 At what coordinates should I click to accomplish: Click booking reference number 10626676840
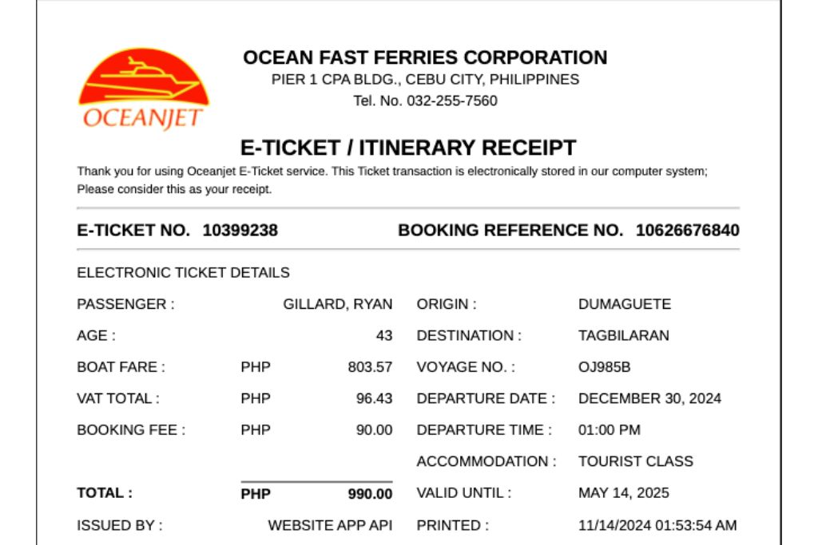coord(687,231)
